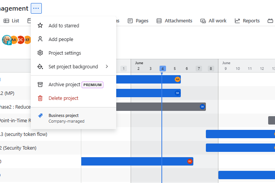Click the Attachments tab icon
The width and height of the screenshot is (275, 183).
click(159, 21)
